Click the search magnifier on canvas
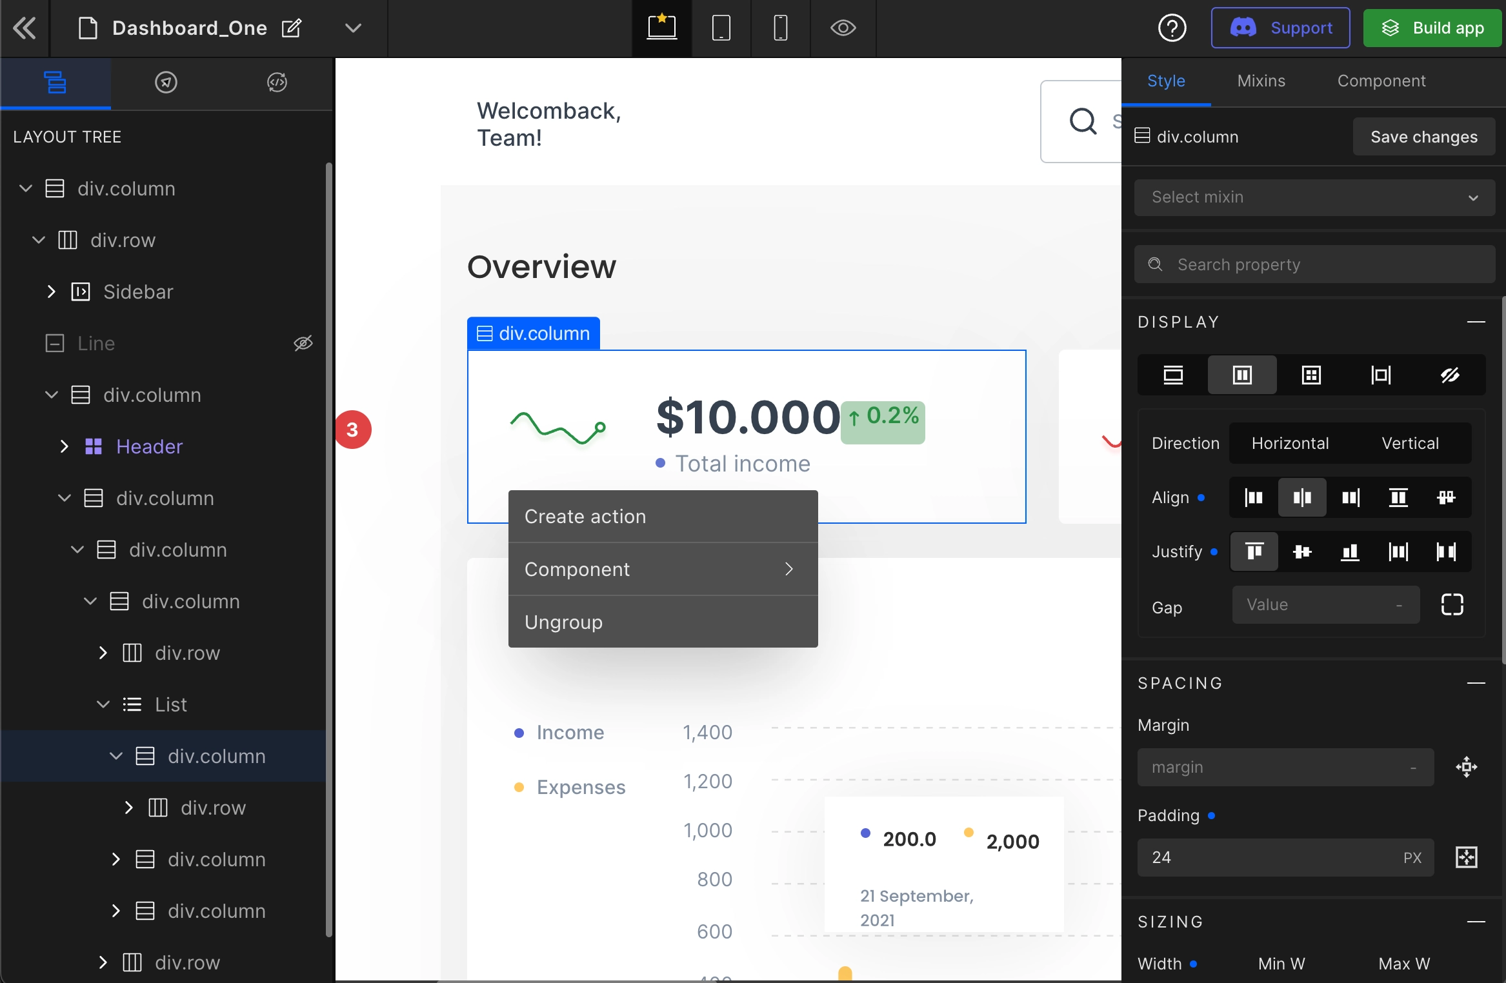This screenshot has width=1506, height=983. (x=1083, y=121)
